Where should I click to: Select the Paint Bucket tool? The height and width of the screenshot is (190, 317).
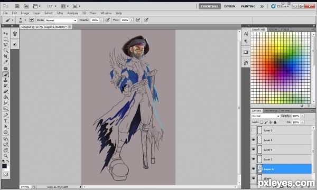[6, 97]
